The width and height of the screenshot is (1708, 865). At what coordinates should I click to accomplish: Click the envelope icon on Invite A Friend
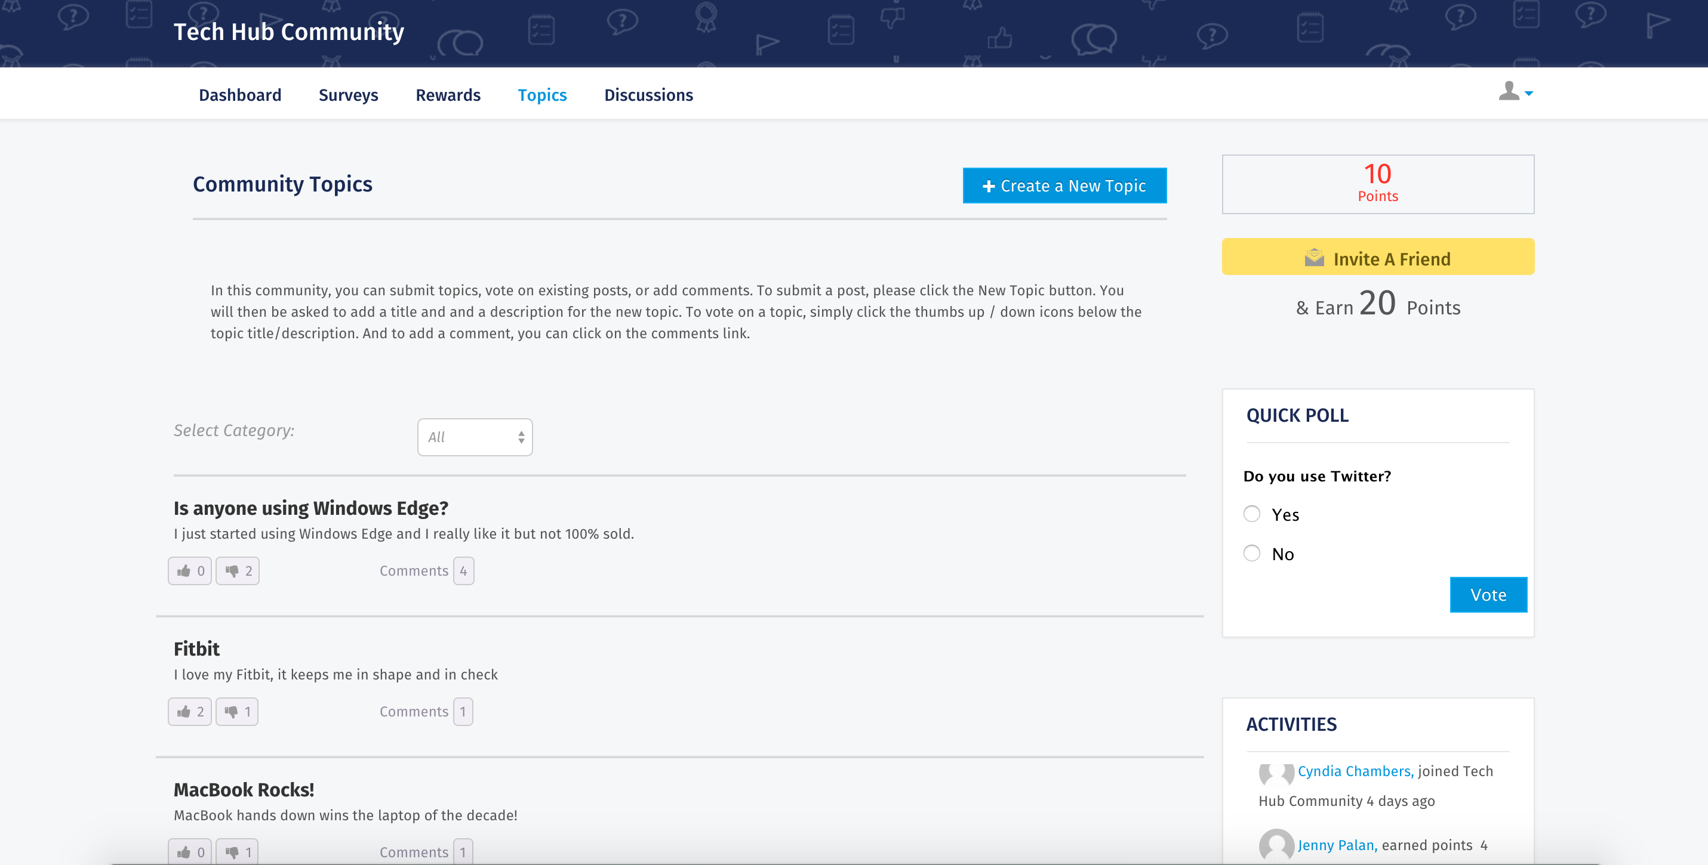(x=1315, y=258)
